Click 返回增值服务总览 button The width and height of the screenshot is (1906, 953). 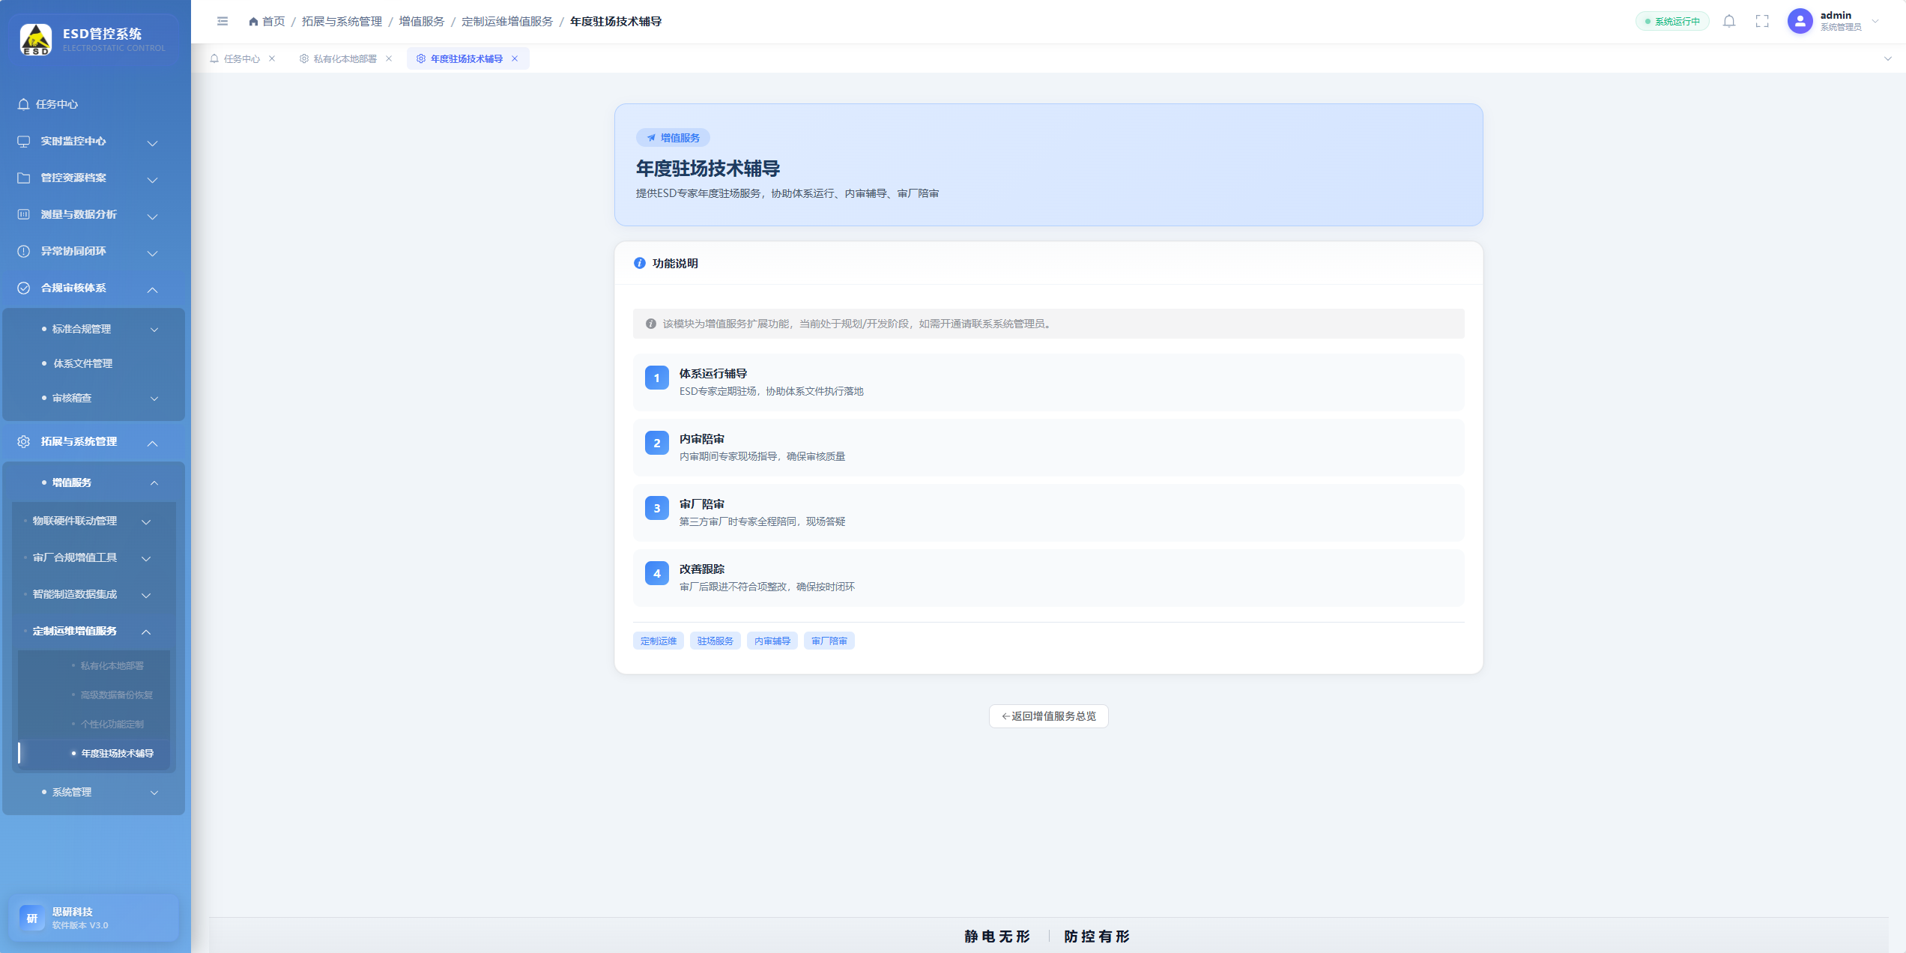pos(1048,716)
